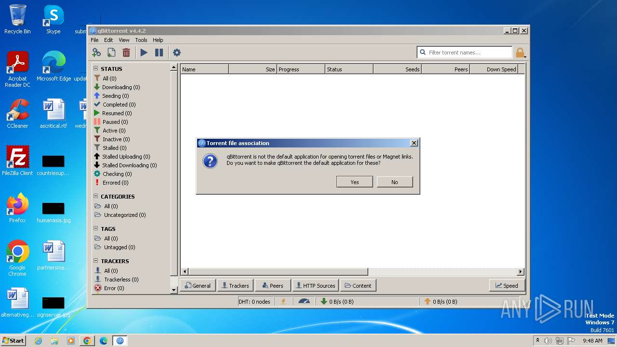Toggle the TAGS section checkbox

coord(95,228)
